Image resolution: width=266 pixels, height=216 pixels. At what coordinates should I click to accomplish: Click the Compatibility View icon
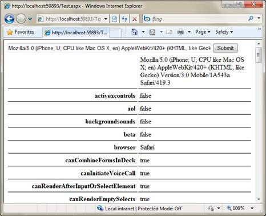(115, 19)
